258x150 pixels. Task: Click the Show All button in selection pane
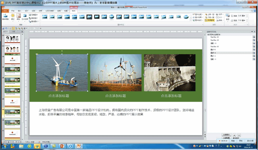click(226, 135)
